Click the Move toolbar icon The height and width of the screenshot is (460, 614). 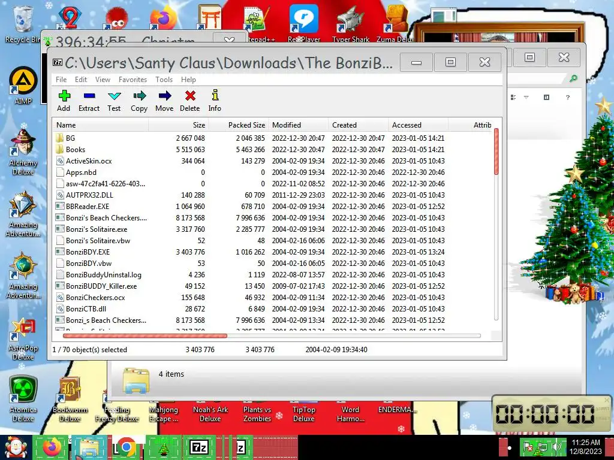tap(164, 101)
